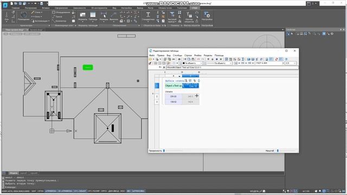Click the Таблицы tool in the ribbon
Screen dimensions: 347x195
click(93, 17)
